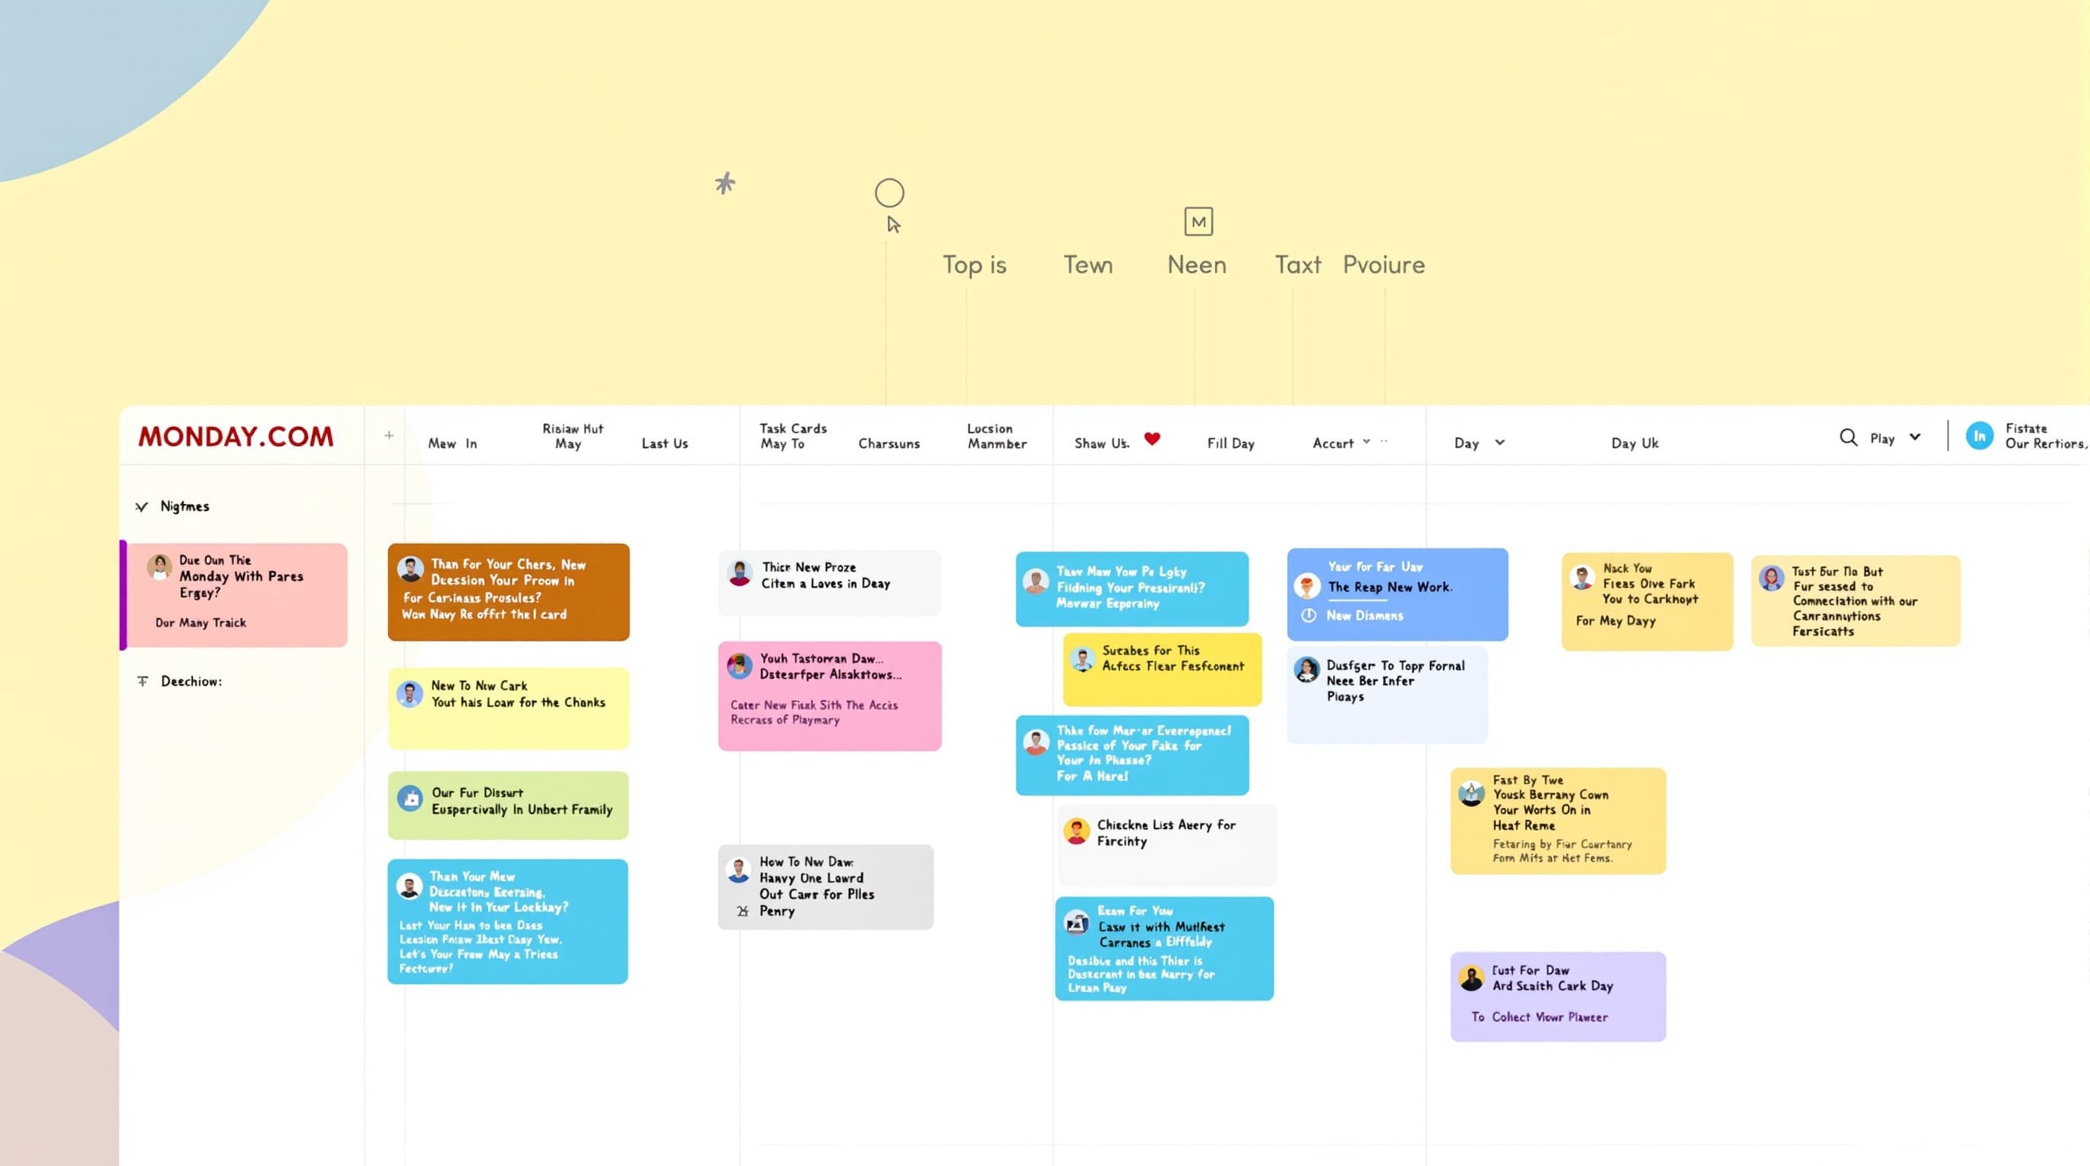This screenshot has height=1166, width=2090.
Task: Open the 'Dusfger To Topp Fornal' card
Action: pos(1388,695)
